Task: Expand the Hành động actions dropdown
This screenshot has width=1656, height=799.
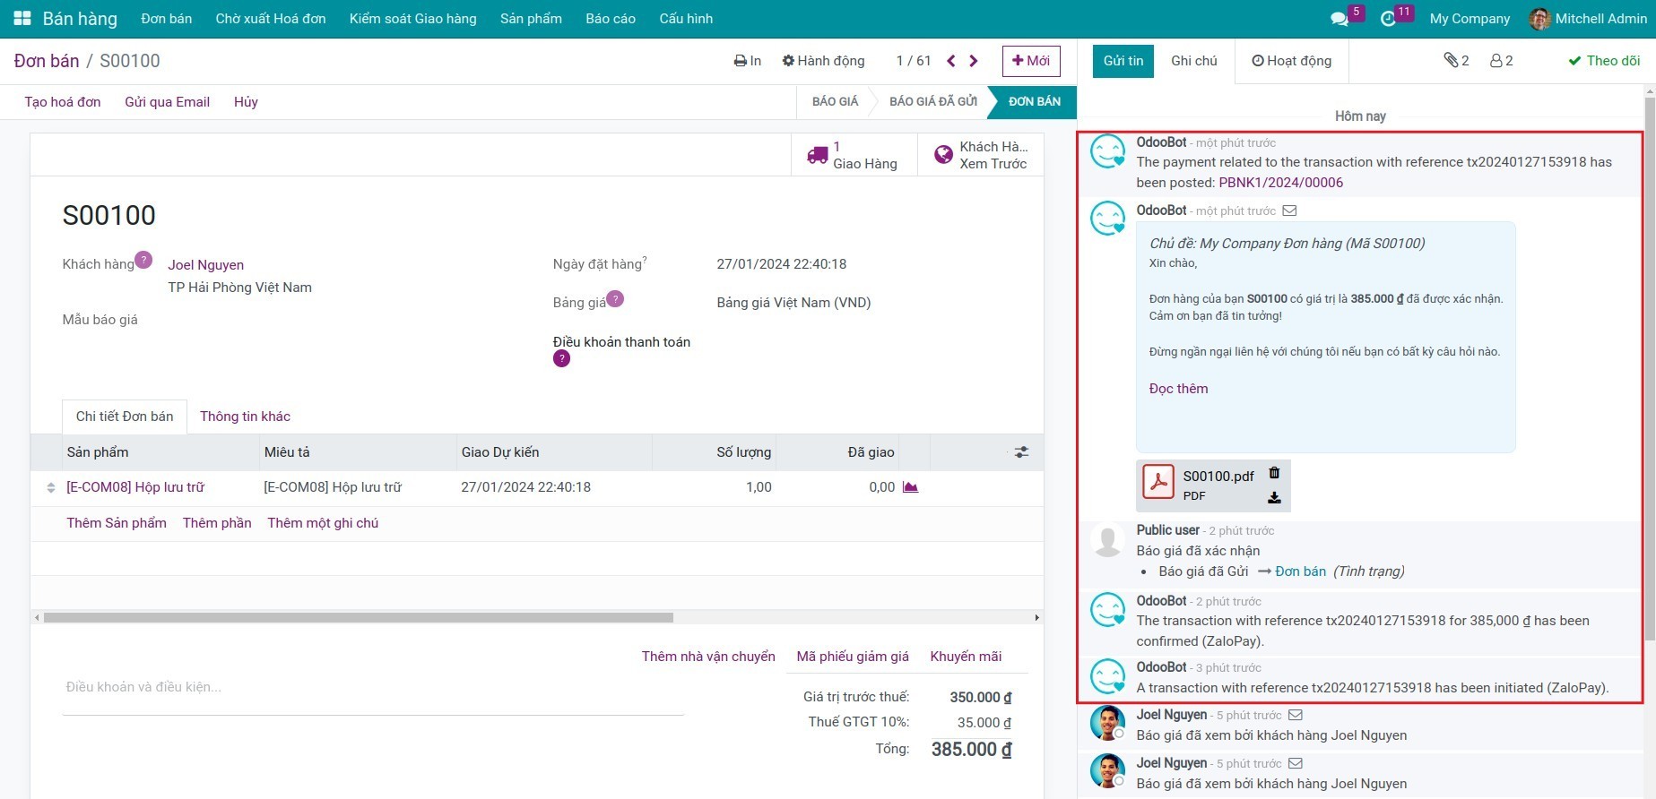Action: (x=823, y=61)
